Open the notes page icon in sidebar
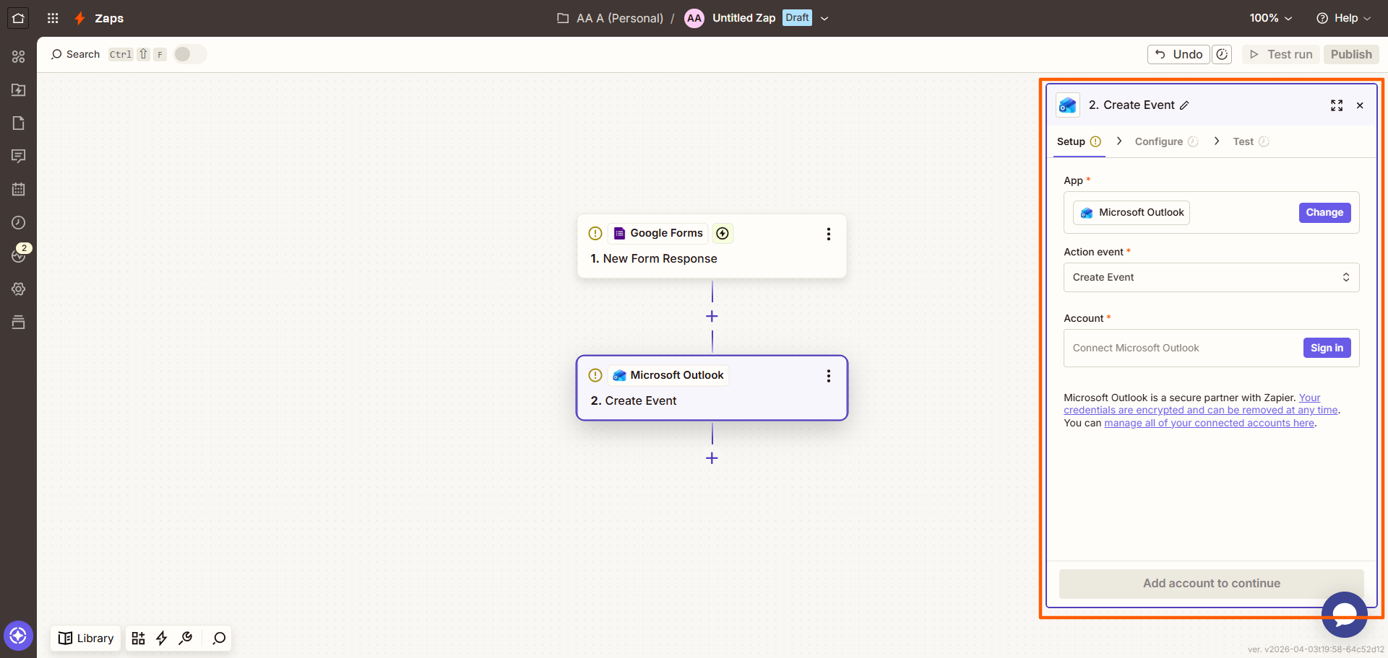This screenshot has height=658, width=1388. click(19, 123)
